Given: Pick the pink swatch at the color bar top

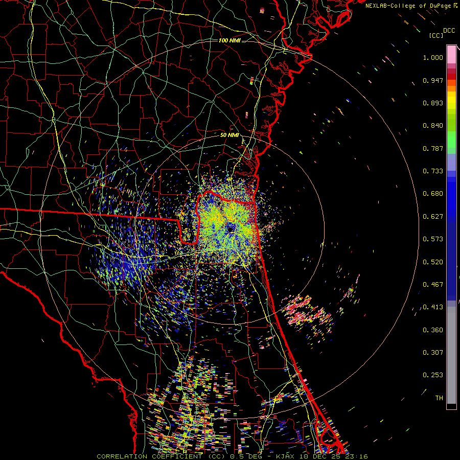Looking at the screenshot, I should click(x=451, y=55).
